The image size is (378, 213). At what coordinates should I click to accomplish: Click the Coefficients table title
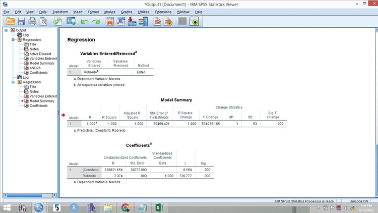coord(139,145)
